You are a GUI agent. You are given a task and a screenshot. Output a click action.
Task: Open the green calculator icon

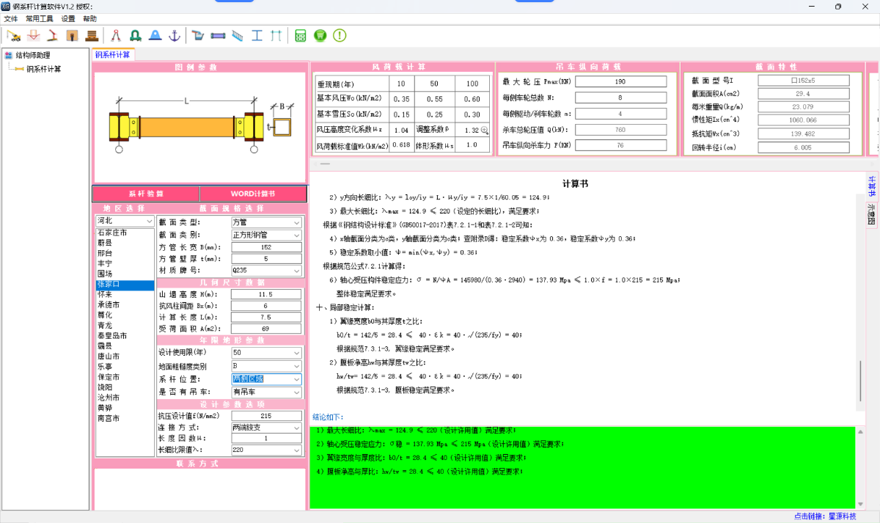(301, 35)
